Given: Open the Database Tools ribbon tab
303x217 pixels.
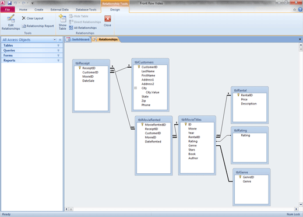Looking at the screenshot, I should click(x=86, y=9).
